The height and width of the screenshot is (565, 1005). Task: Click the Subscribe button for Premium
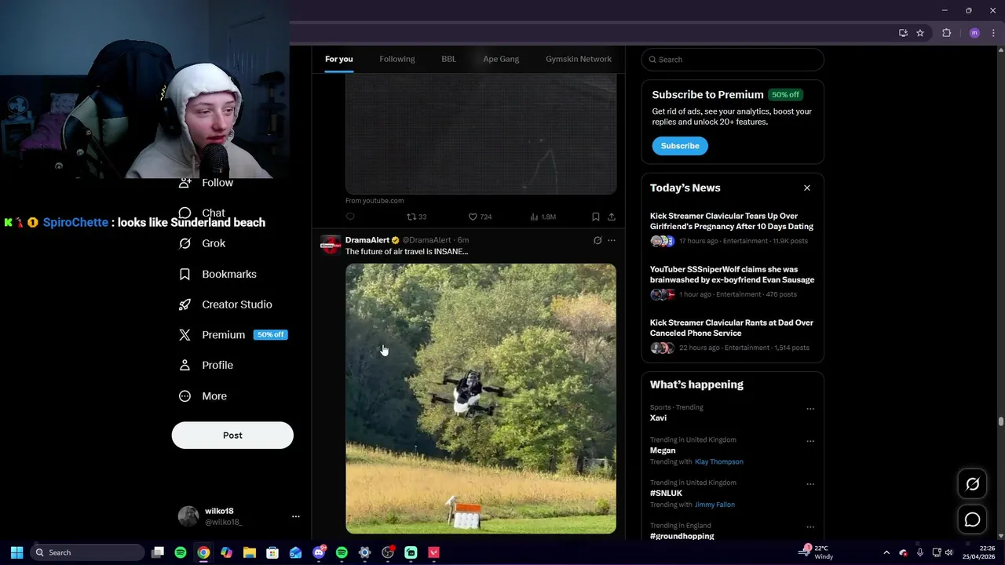point(680,146)
